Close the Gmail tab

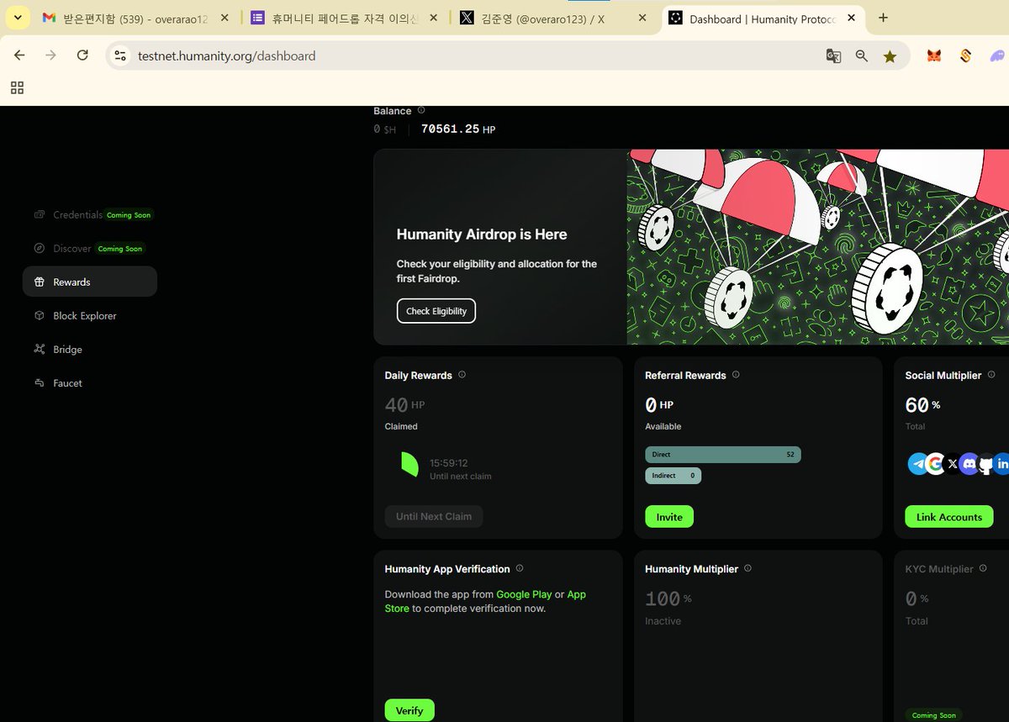pyautogui.click(x=225, y=18)
